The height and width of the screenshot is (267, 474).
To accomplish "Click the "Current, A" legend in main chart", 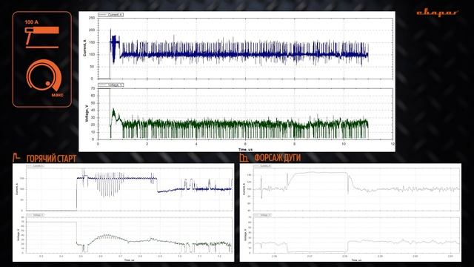I will pyautogui.click(x=110, y=15).
